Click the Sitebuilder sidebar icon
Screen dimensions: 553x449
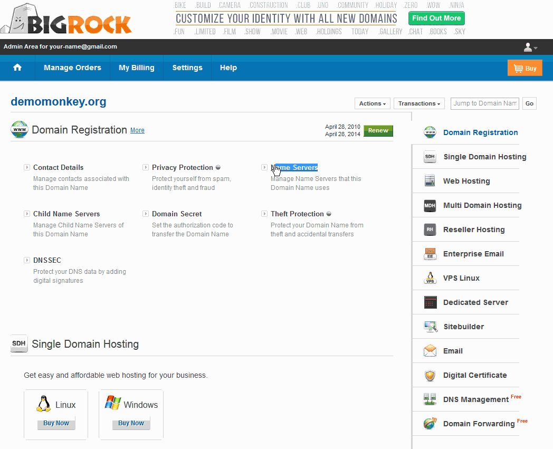tap(430, 327)
